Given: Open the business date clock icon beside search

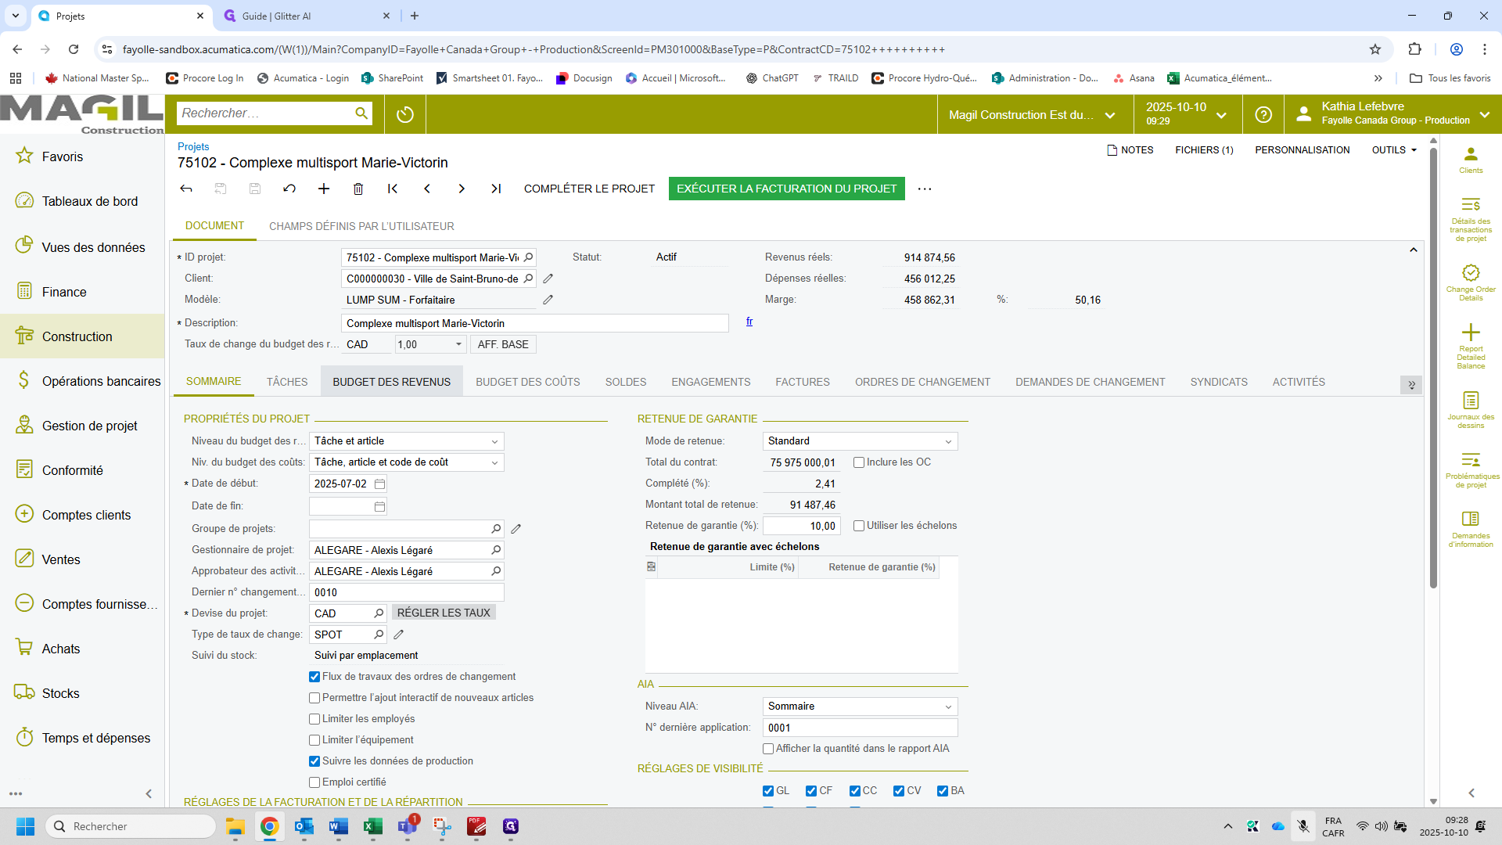Looking at the screenshot, I should pyautogui.click(x=404, y=113).
